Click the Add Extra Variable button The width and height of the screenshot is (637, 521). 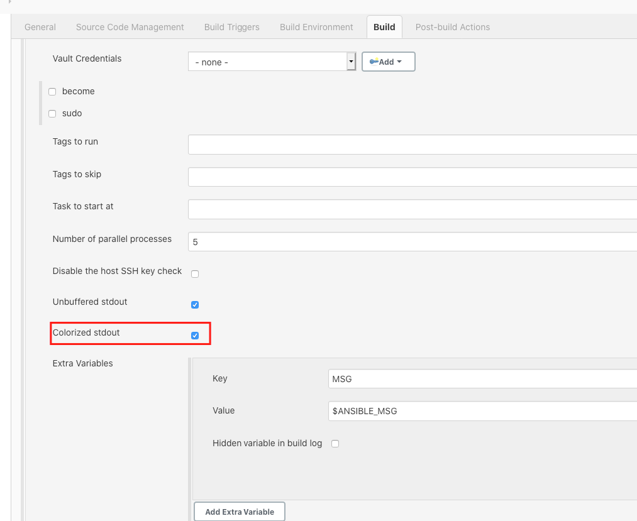coord(240,512)
